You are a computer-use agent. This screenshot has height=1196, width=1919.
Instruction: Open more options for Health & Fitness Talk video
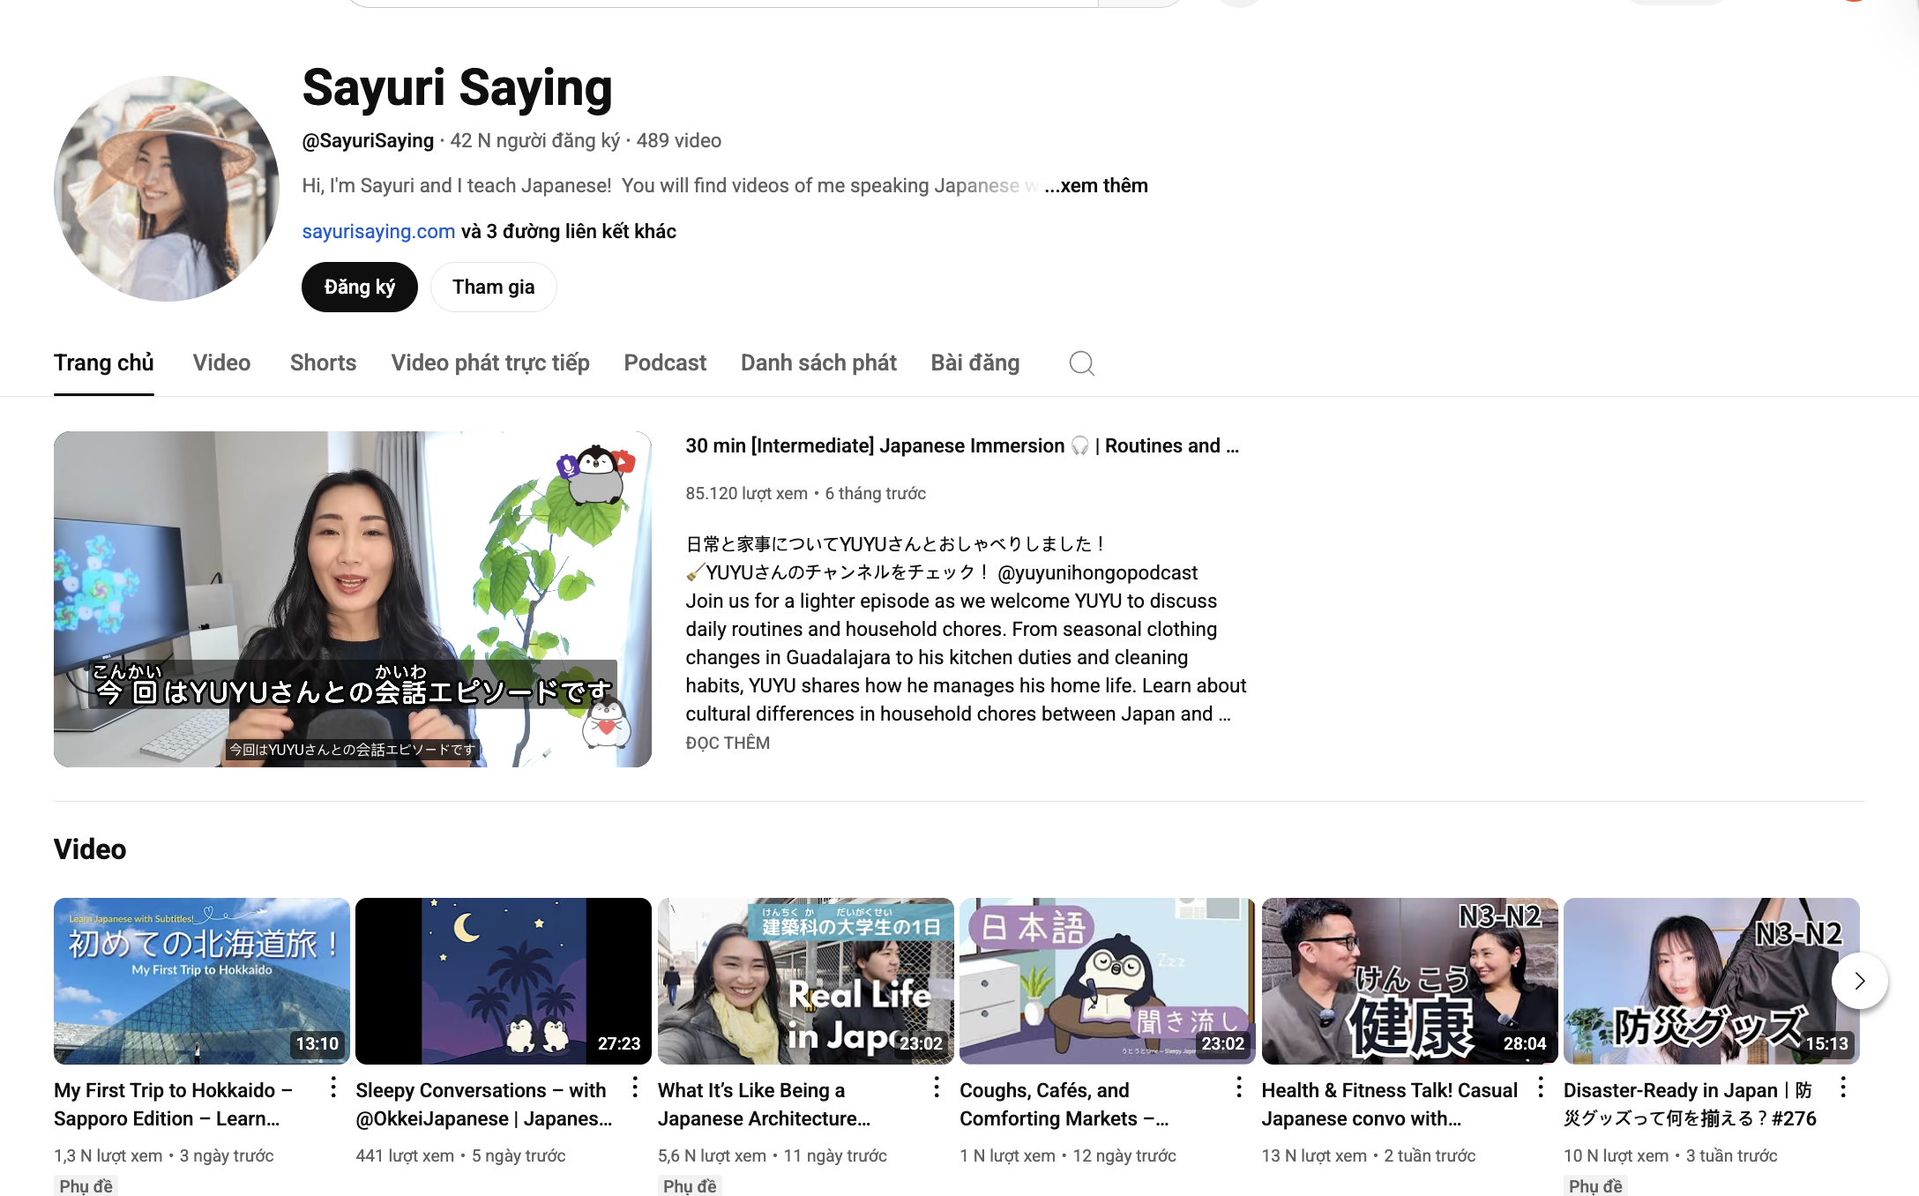click(1541, 1088)
